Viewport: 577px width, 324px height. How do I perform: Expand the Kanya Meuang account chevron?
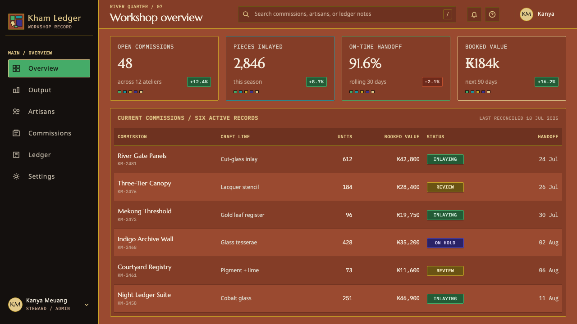coord(87,305)
